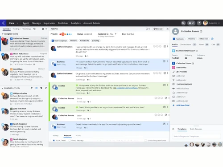Select the Watching cases tab
Viewport: 223px width, 167px height.
point(27,29)
